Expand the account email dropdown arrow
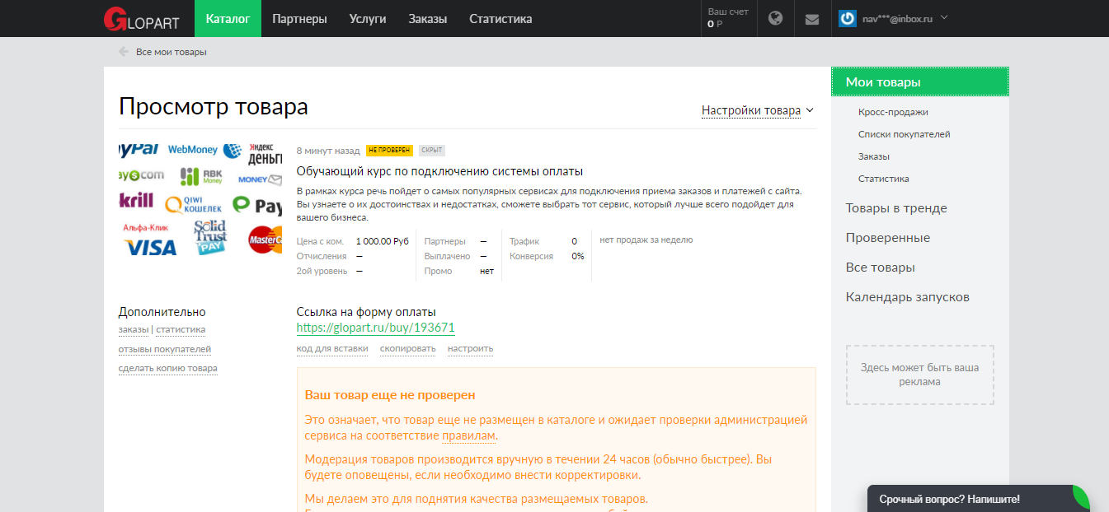This screenshot has height=512, width=1109. (944, 17)
